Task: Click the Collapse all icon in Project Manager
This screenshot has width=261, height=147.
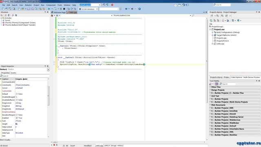Action: click(218, 20)
